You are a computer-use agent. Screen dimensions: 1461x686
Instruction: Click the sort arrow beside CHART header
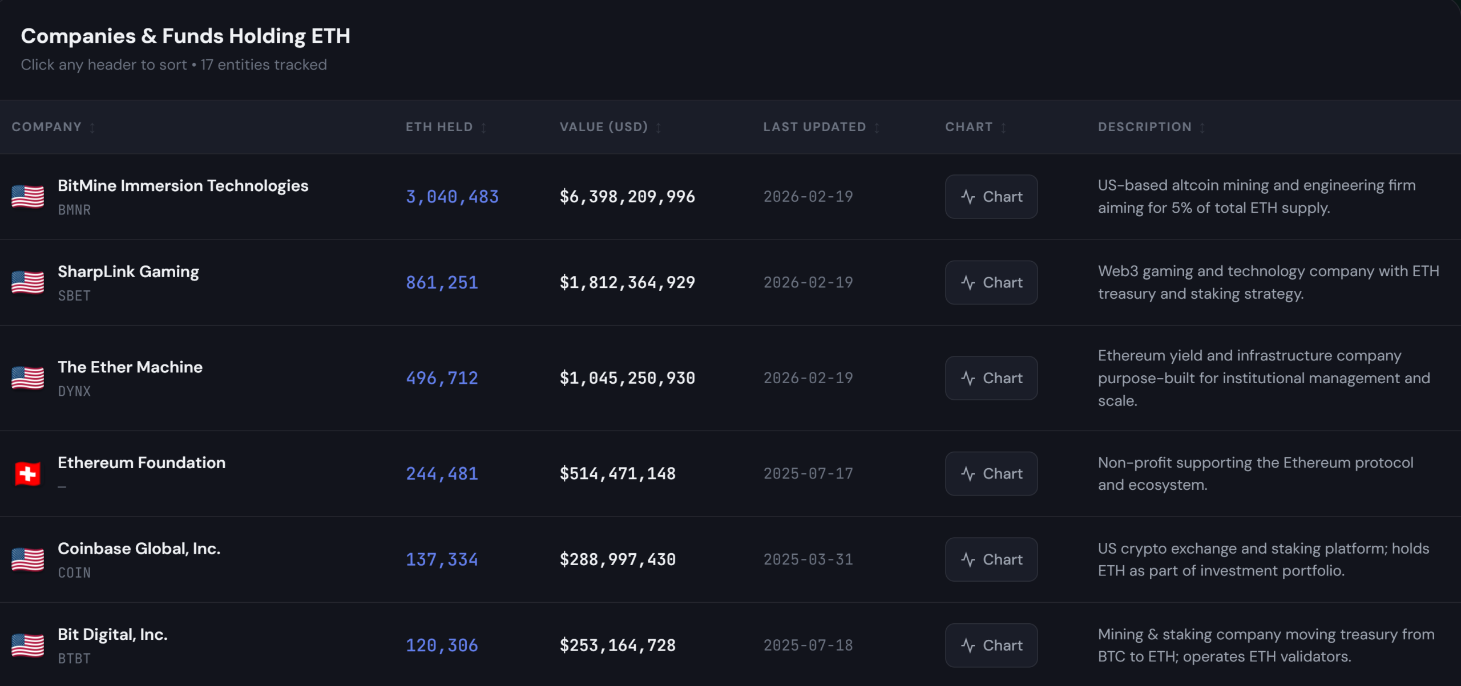click(x=1003, y=128)
